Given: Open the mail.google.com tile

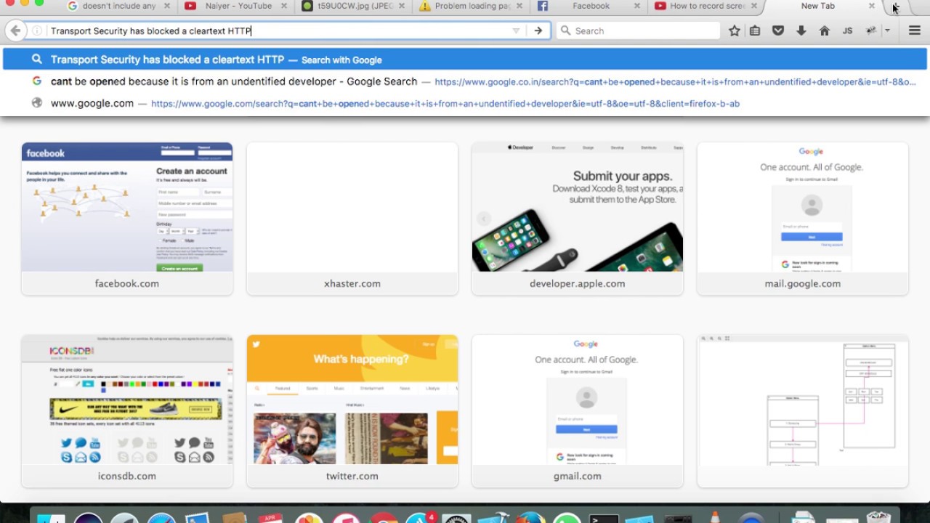Looking at the screenshot, I should click(803, 219).
